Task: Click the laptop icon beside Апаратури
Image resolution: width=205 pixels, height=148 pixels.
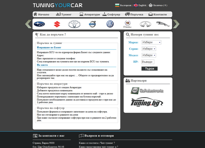Action: click(x=81, y=14)
